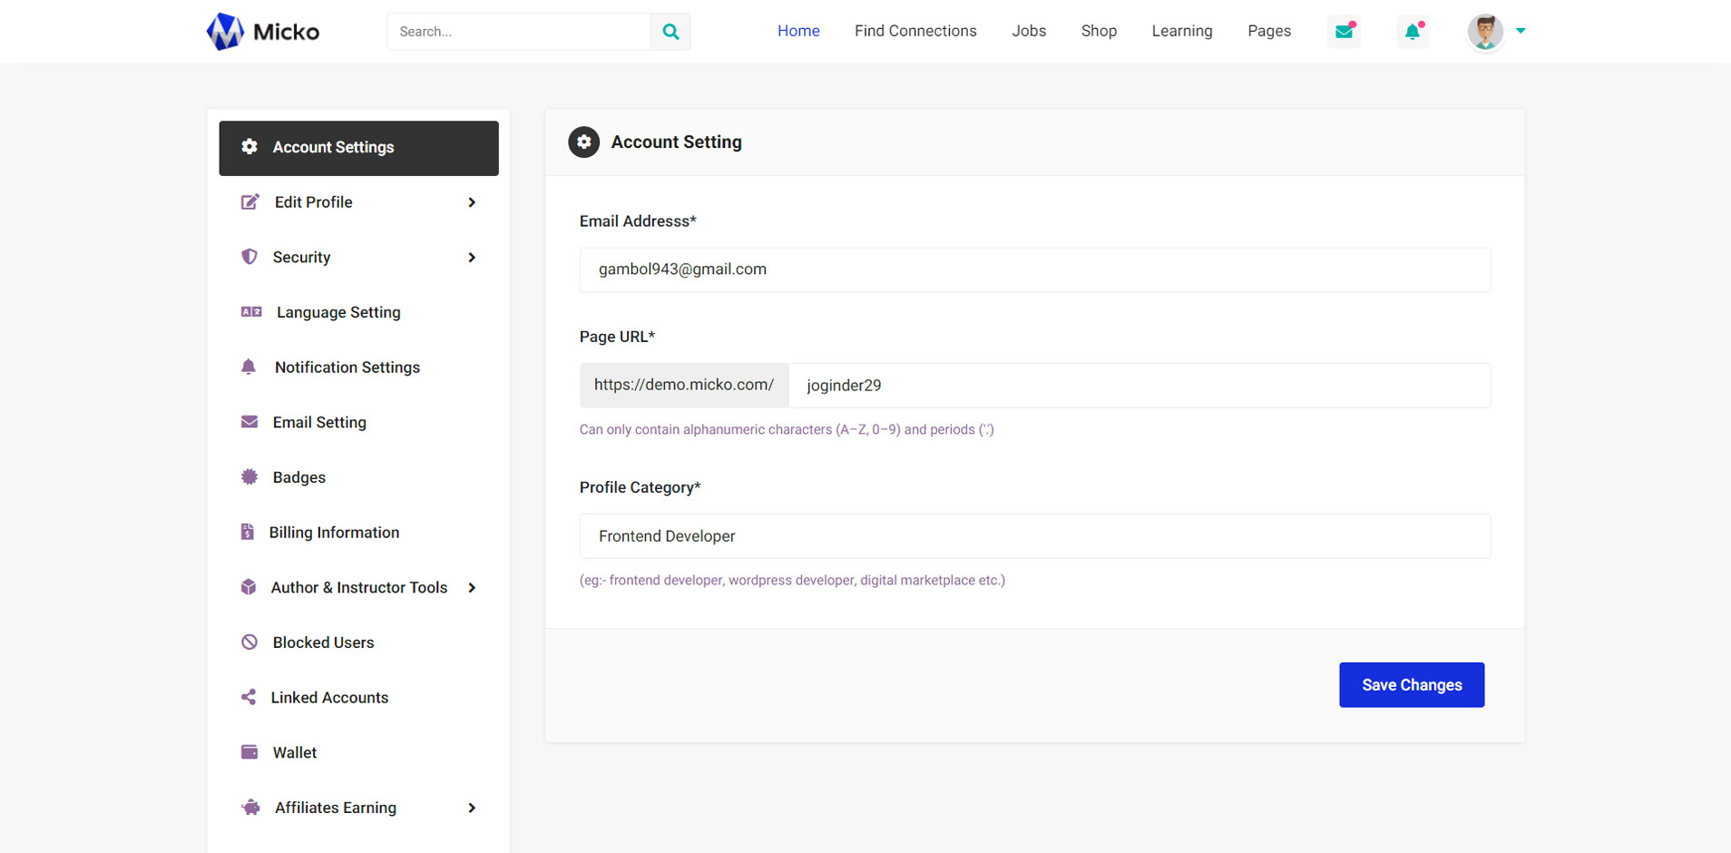Click the Linked Accounts share icon
The width and height of the screenshot is (1731, 853).
pos(249,697)
